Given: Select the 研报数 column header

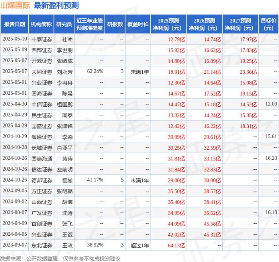Looking at the screenshot, I should click(115, 24).
